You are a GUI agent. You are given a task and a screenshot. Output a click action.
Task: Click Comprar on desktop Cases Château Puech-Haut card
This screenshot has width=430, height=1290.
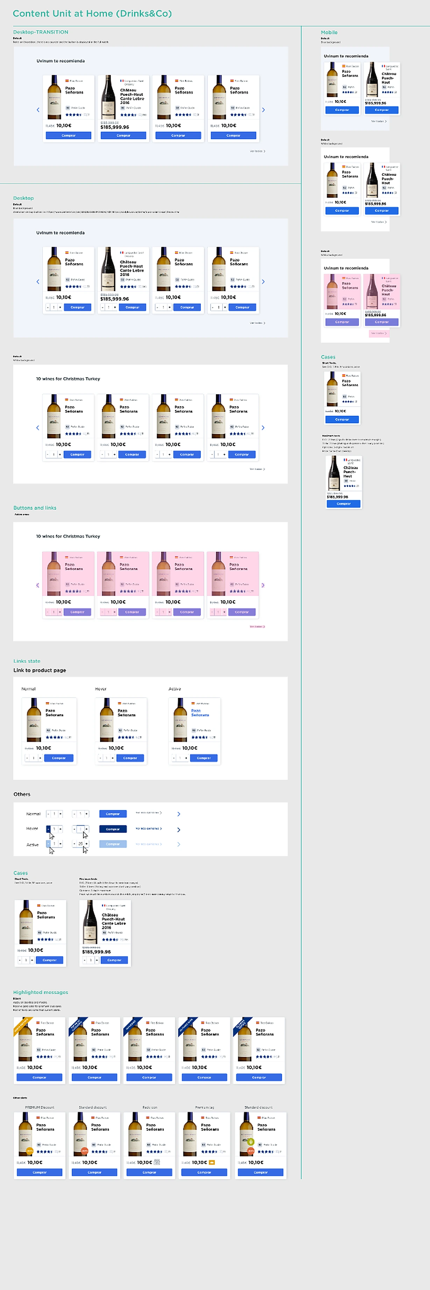tap(114, 960)
